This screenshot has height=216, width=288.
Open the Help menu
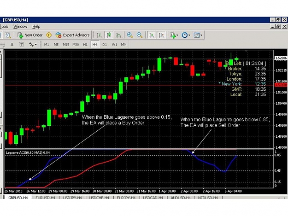pyautogui.click(x=36, y=27)
